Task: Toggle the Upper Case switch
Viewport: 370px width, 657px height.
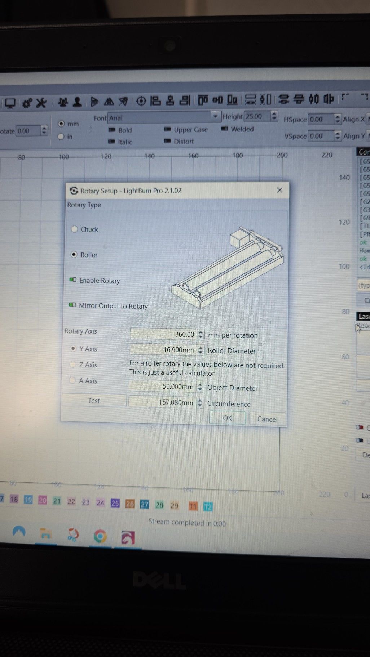Action: [x=167, y=129]
